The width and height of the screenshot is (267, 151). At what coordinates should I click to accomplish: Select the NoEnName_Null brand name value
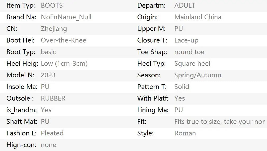click(66, 17)
